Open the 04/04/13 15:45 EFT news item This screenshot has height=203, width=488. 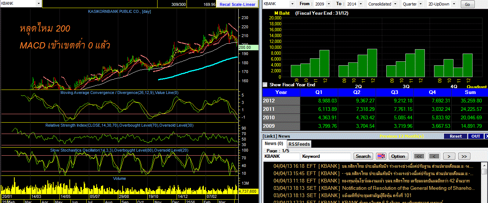[373, 173]
